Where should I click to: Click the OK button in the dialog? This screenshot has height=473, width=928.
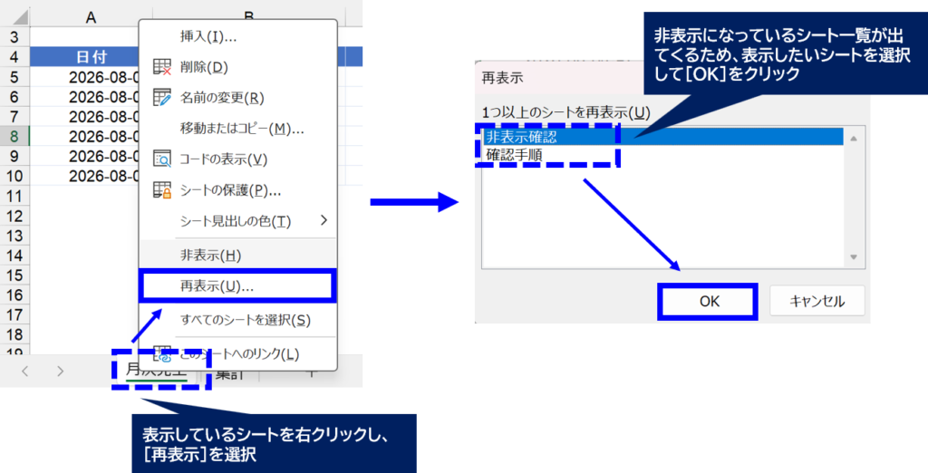coord(709,302)
